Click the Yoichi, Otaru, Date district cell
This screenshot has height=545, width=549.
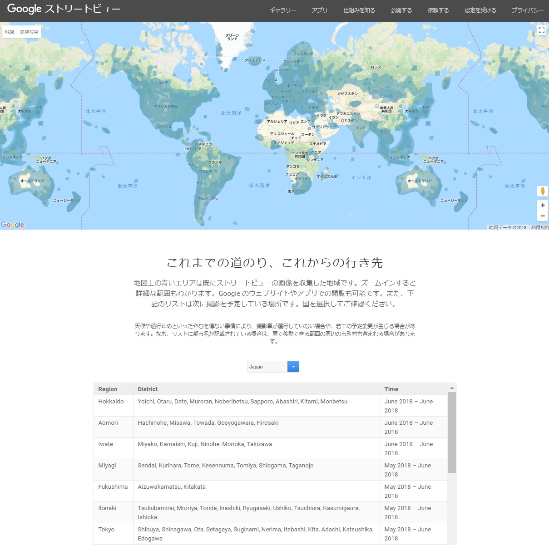[257, 406]
